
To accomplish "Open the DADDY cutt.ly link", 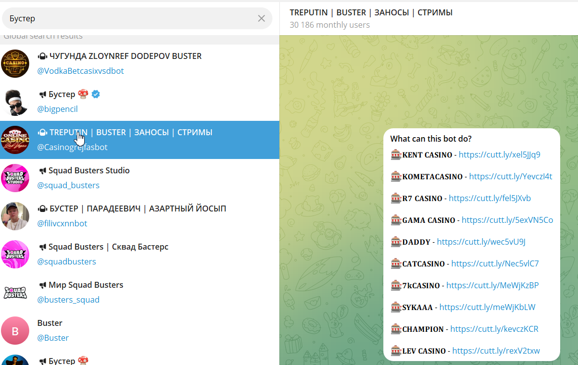I will tap(481, 242).
